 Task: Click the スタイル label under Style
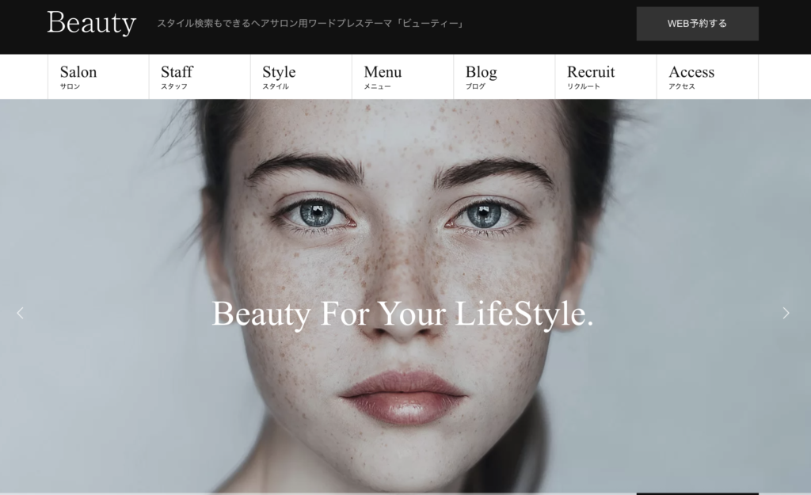click(277, 87)
